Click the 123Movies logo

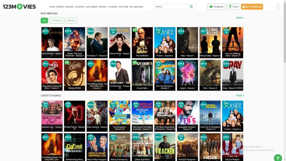pyautogui.click(x=19, y=7)
